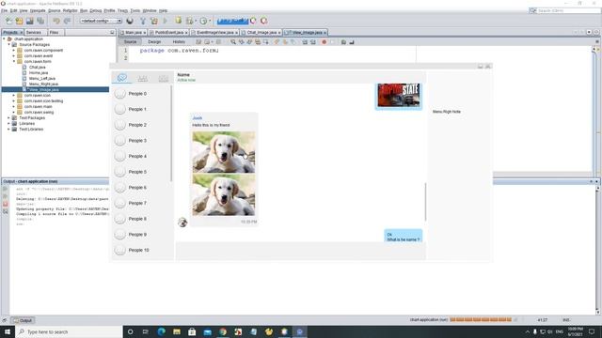Run the project with green arrow

(166, 21)
